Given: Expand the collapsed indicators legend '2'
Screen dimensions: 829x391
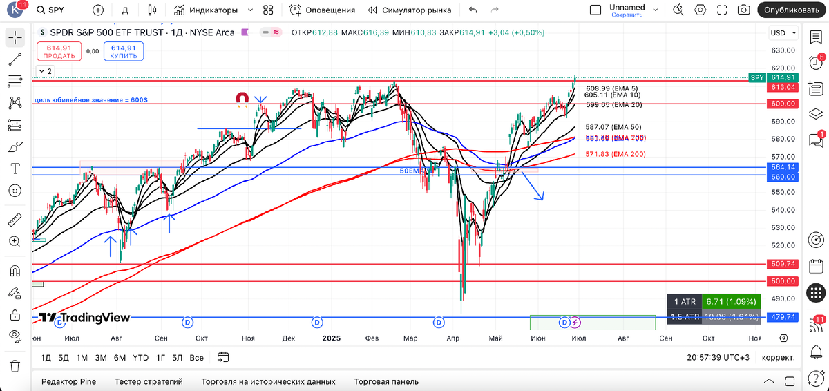Looking at the screenshot, I should [x=46, y=71].
